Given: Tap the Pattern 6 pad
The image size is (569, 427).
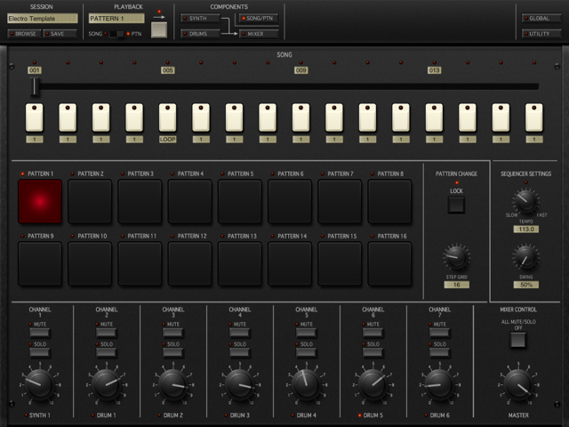Looking at the screenshot, I should coord(290,201).
